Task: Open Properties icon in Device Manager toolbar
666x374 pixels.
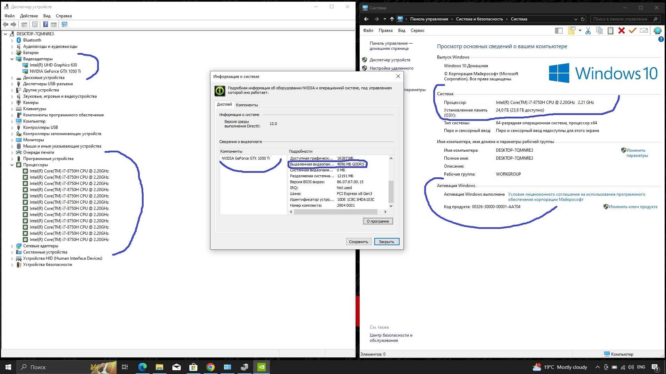Action: (35, 24)
